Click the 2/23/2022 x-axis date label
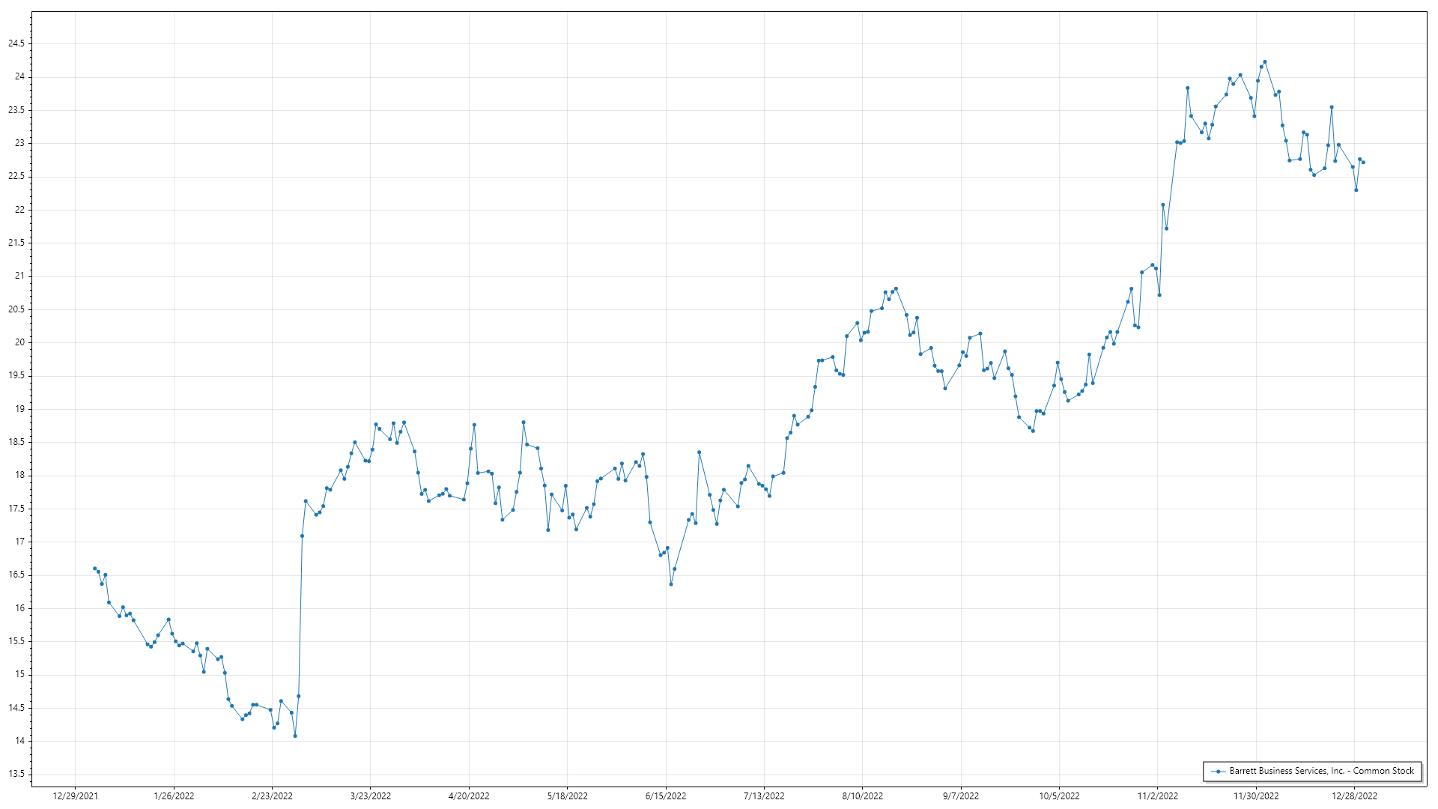1438x809 pixels. pyautogui.click(x=272, y=796)
